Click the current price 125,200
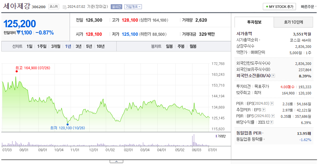 (x=20, y=24)
